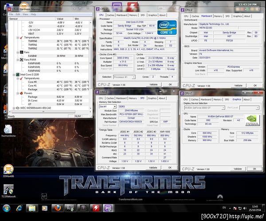This screenshot has height=221, width=266.
Task: Collapse the Fans PWM tree node
Action: pos(18,60)
